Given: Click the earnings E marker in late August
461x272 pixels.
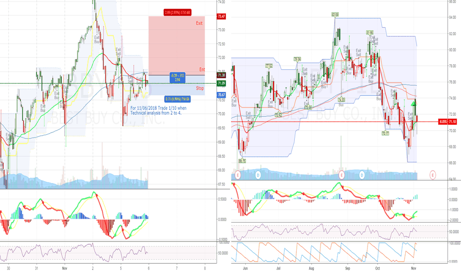Looking at the screenshot, I should 341,175.
